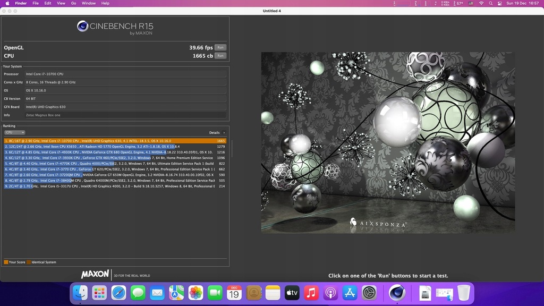Launch Safari from the Dock
The height and width of the screenshot is (306, 544).
coord(118,293)
